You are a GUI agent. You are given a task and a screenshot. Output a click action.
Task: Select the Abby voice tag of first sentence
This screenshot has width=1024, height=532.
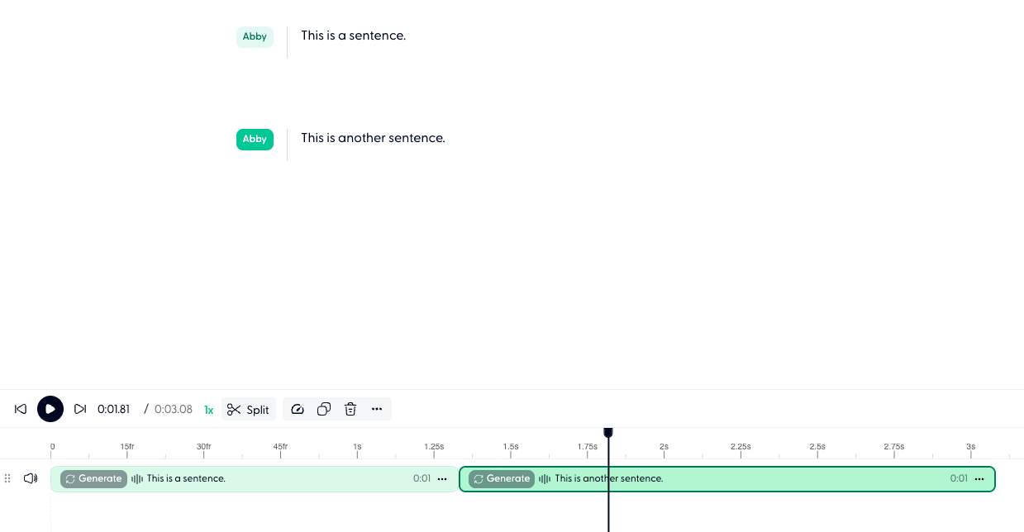[255, 36]
